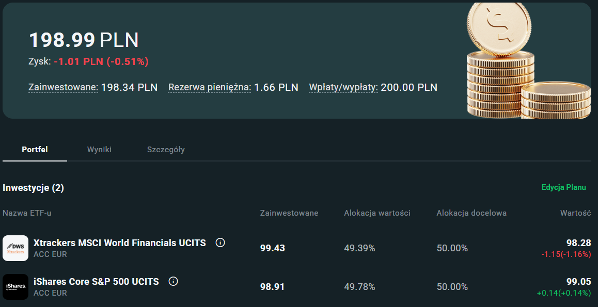Image resolution: width=598 pixels, height=307 pixels.
Task: Select the Szczegóły tab
Action: click(x=166, y=150)
